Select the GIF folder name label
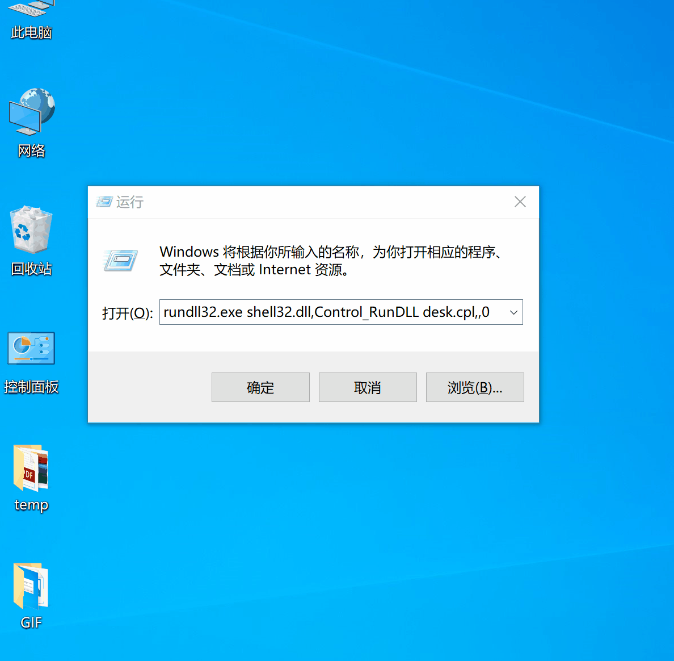Screen dimensions: 674x661 [30, 622]
